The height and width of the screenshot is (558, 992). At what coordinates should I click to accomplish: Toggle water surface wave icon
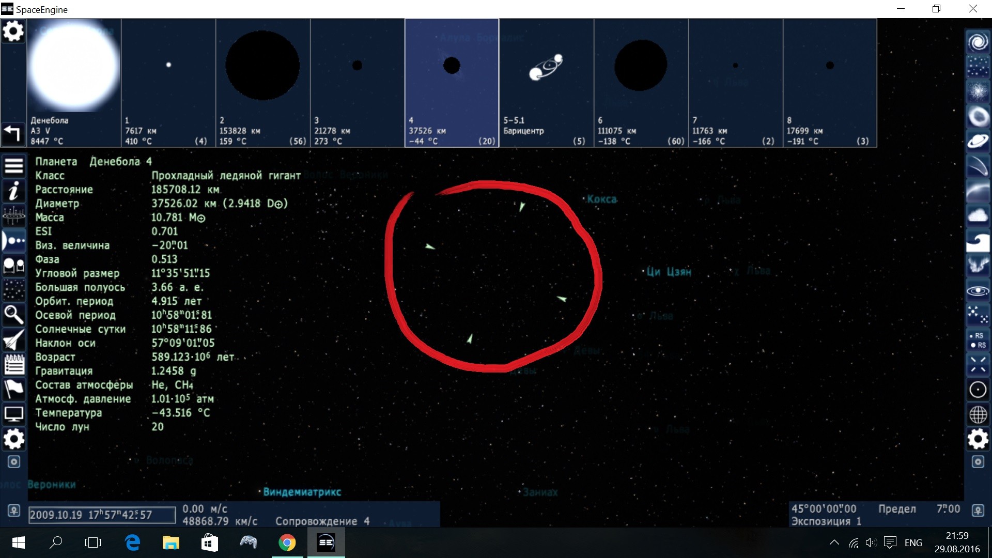click(x=978, y=241)
